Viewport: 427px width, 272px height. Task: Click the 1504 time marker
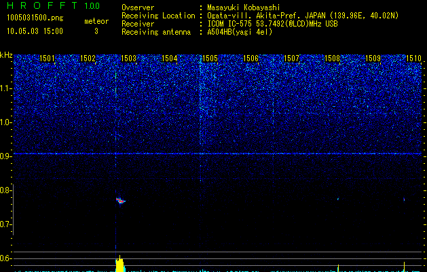[x=170, y=58]
